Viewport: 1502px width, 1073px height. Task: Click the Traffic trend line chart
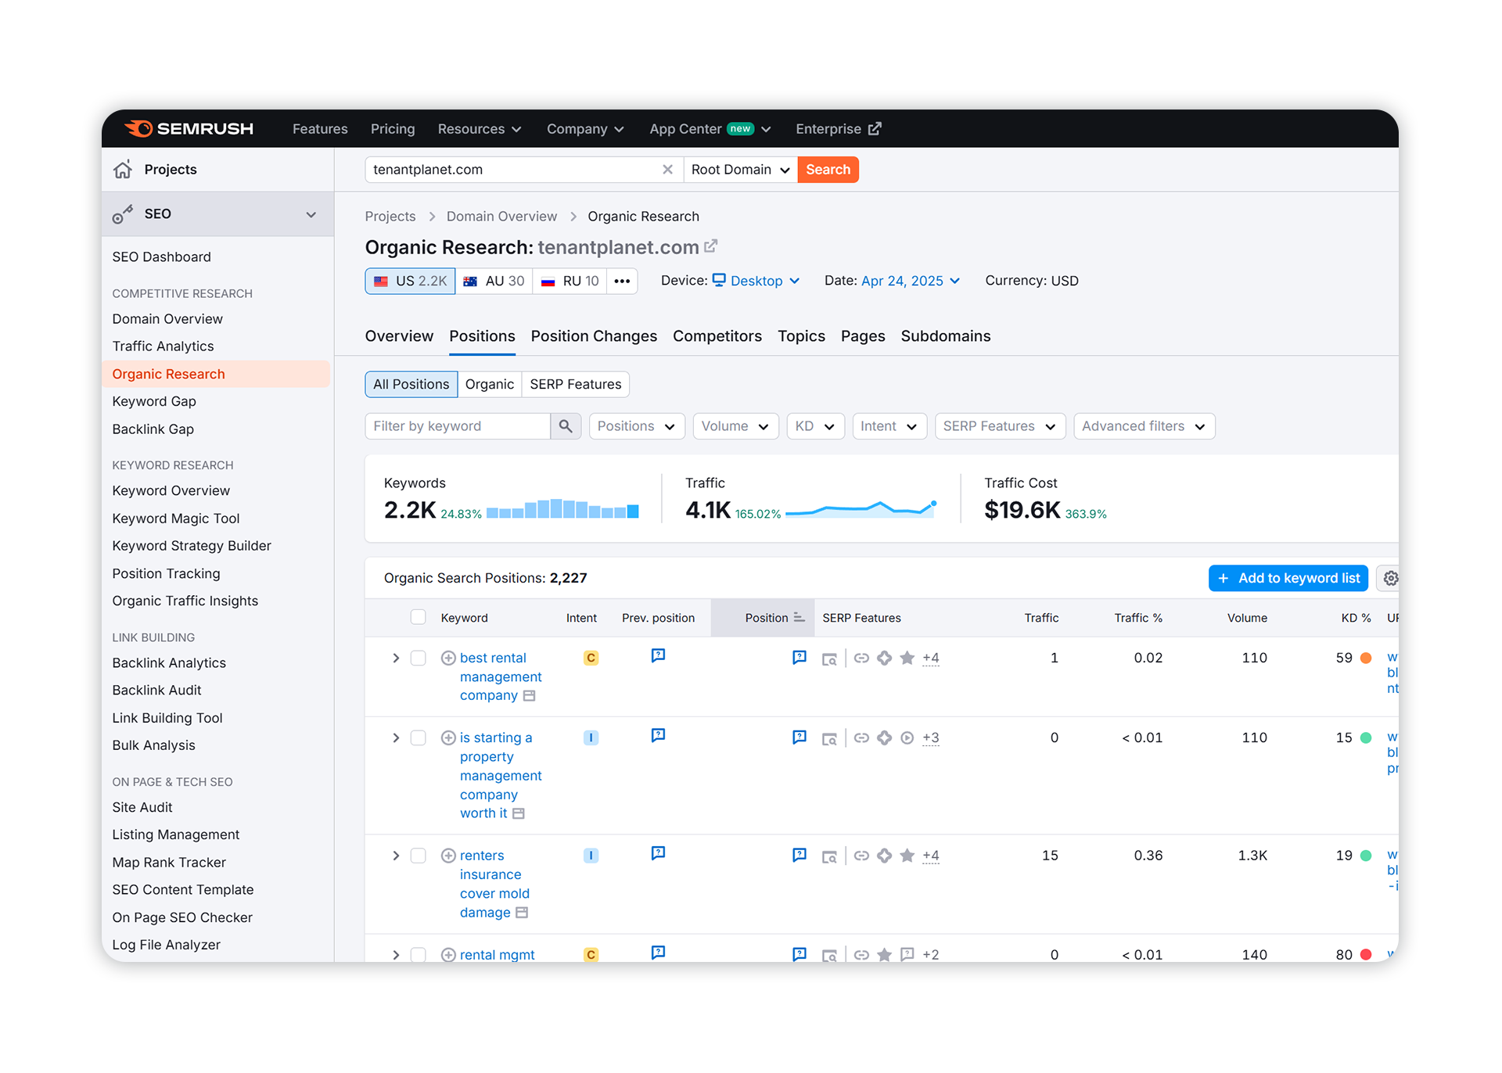pos(861,509)
